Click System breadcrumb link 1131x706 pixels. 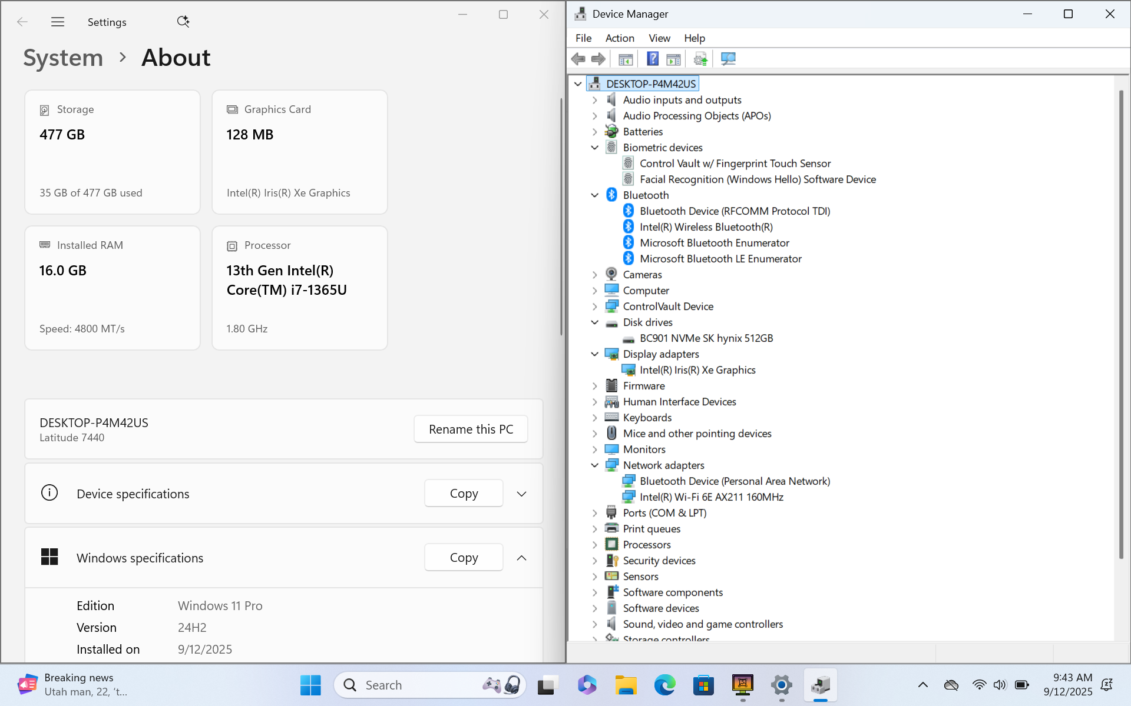pos(63,58)
